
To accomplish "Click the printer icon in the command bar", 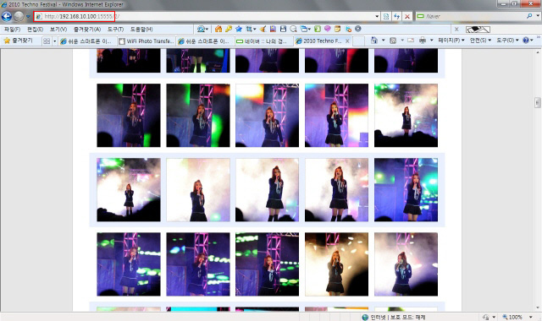I will pos(423,41).
